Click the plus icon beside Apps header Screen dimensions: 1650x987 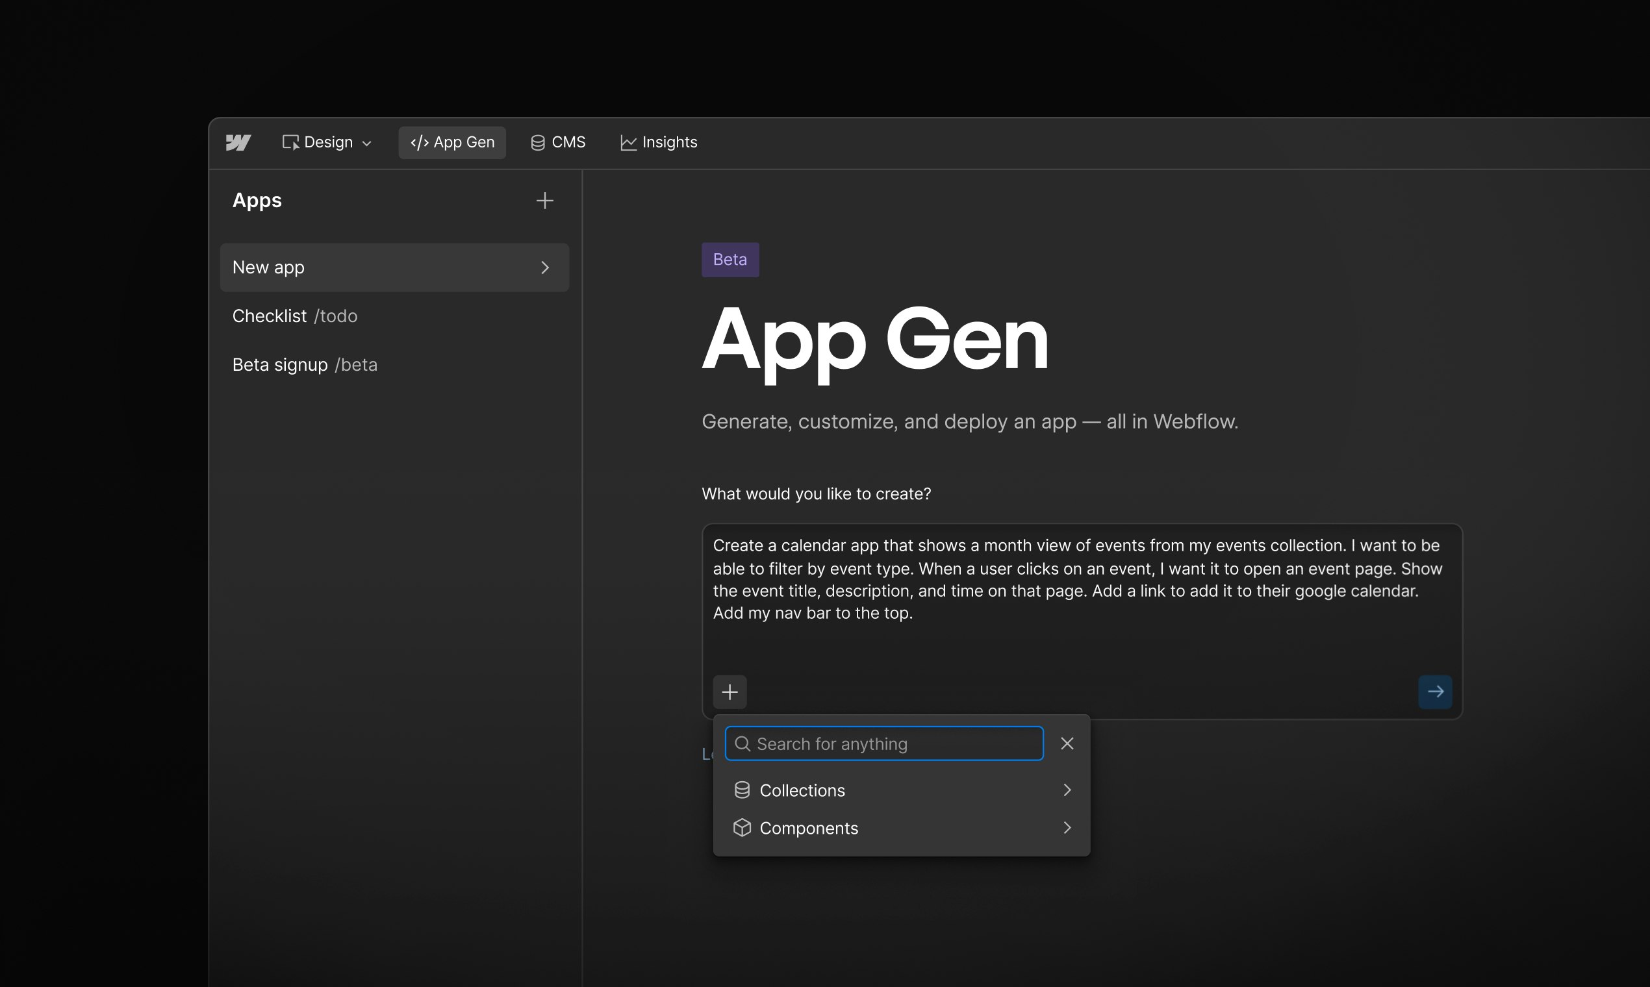coord(544,200)
